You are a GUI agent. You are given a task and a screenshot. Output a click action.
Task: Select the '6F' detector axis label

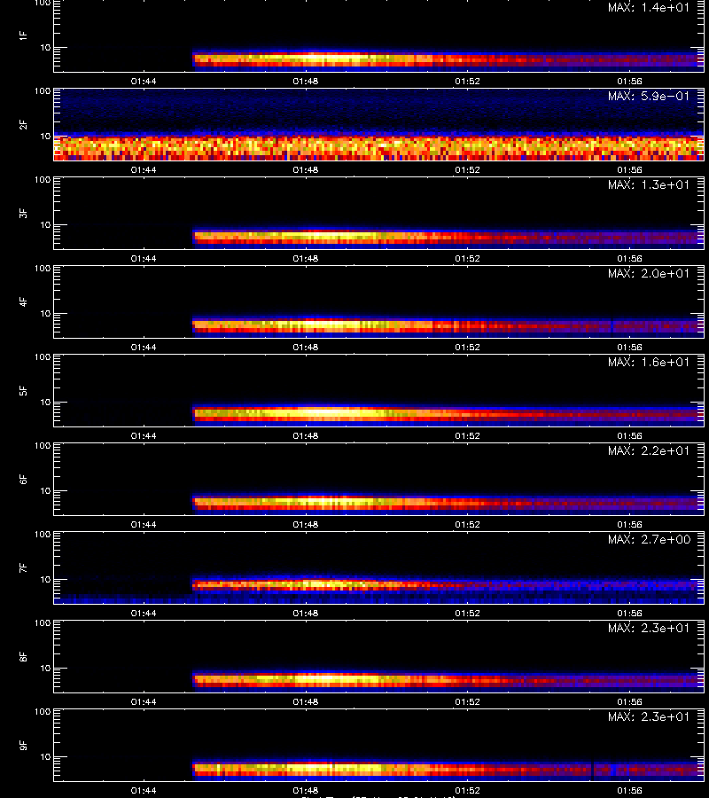[23, 479]
